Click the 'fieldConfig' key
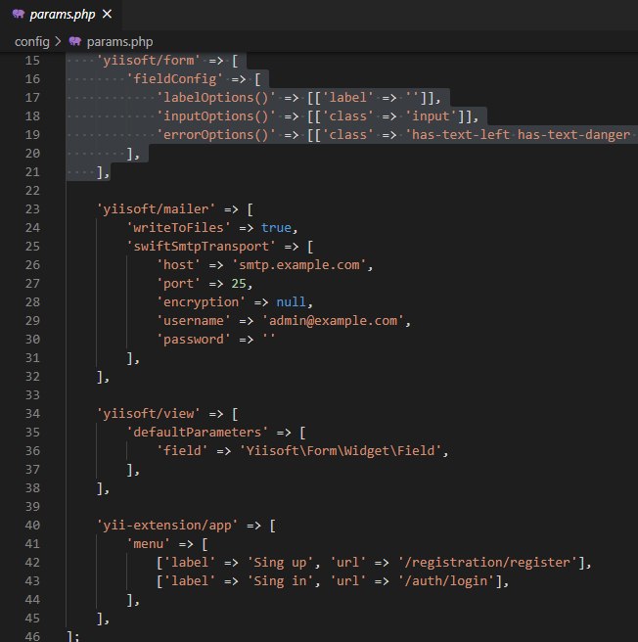Screen dimensions: 638x642 click(175, 79)
